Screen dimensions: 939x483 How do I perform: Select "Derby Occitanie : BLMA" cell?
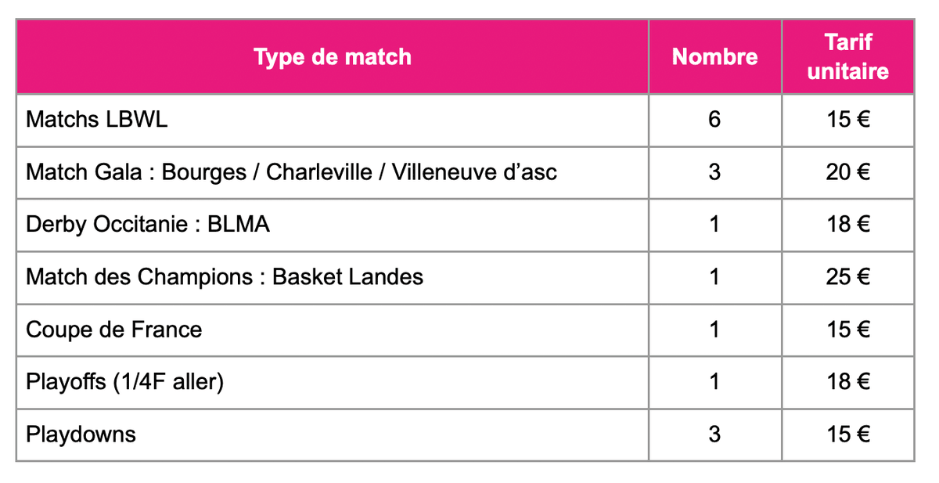pyautogui.click(x=148, y=225)
